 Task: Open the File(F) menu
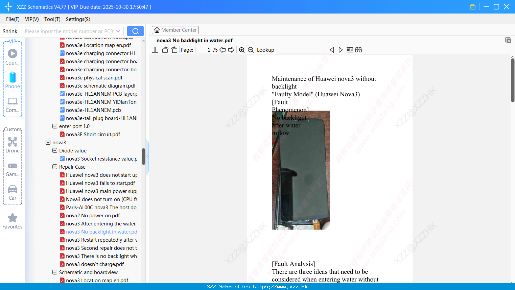click(x=13, y=19)
